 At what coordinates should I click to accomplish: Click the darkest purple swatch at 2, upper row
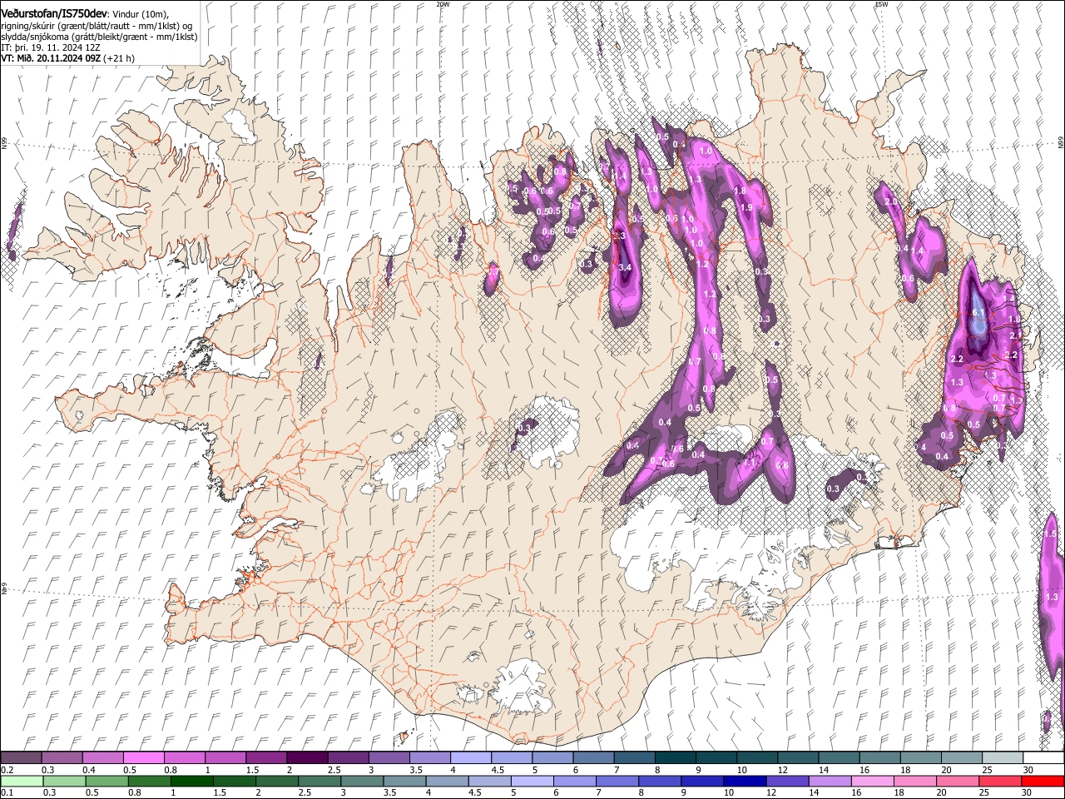tap(306, 758)
